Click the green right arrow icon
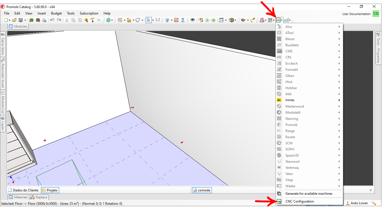 click(213, 20)
